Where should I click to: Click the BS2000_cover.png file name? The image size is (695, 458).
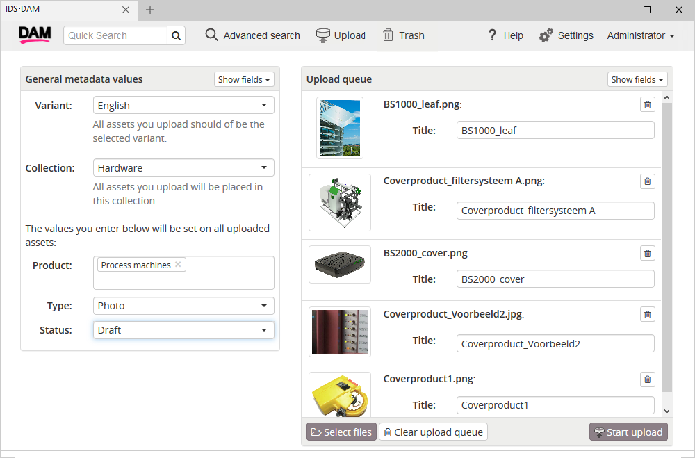tap(426, 253)
